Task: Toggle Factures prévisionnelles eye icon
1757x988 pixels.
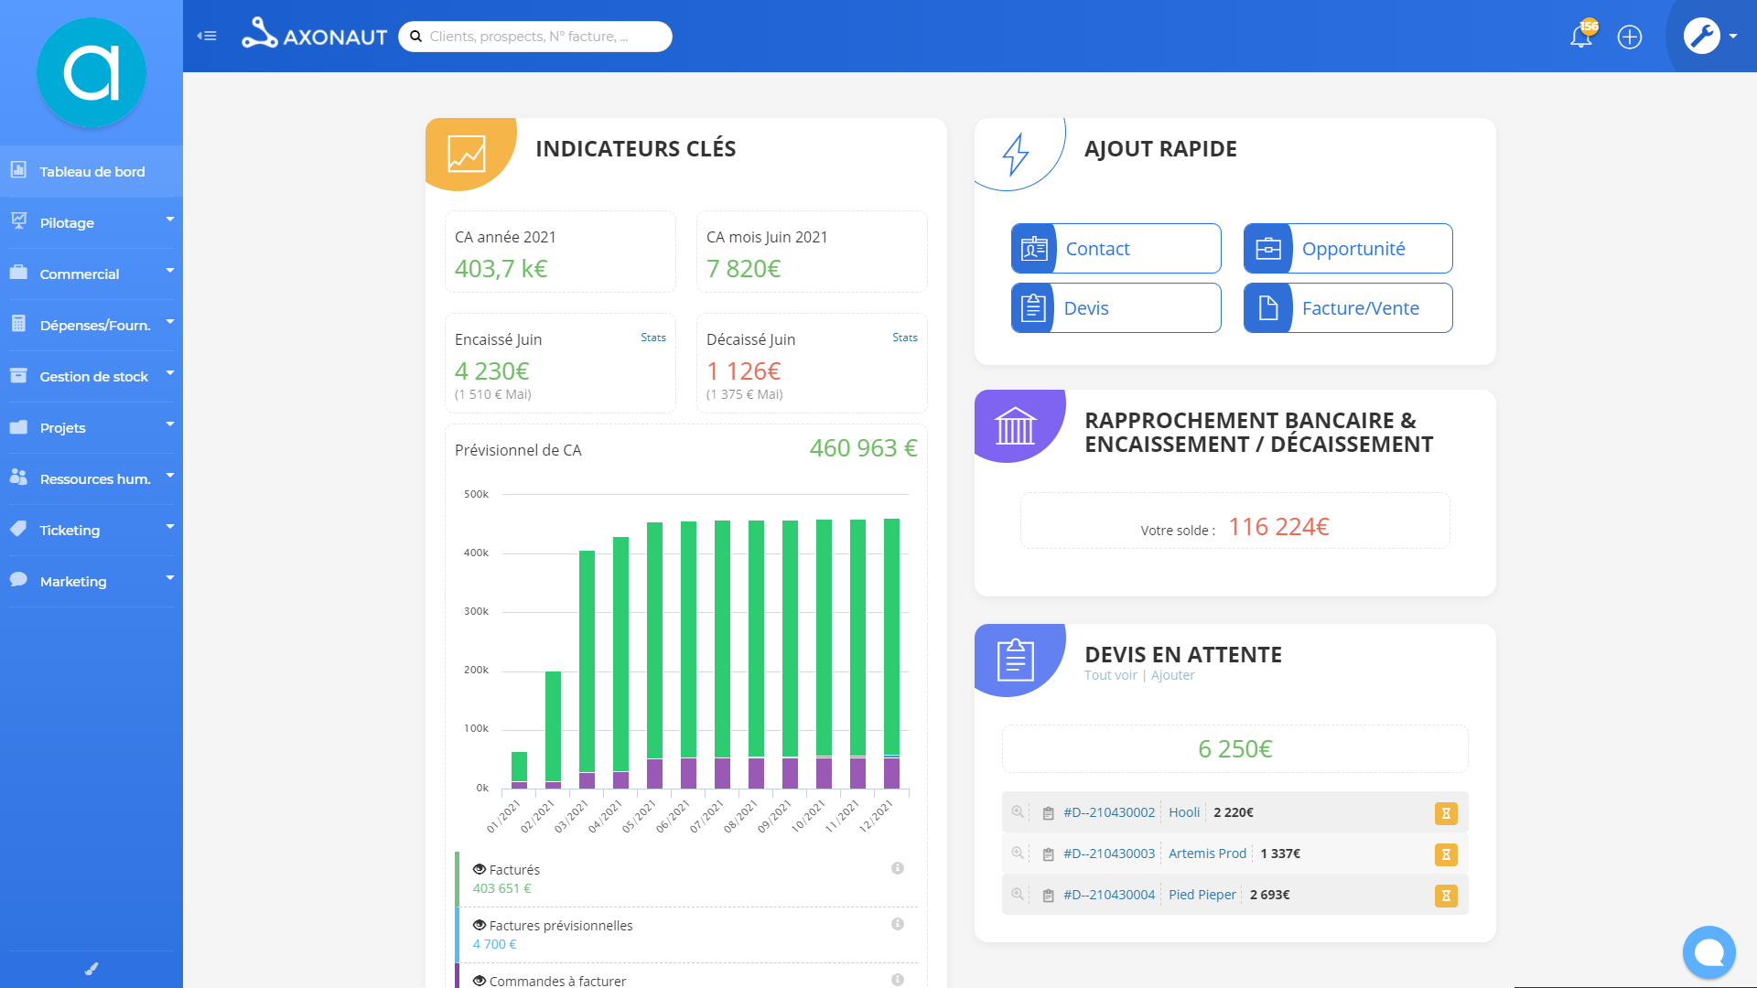Action: click(479, 925)
